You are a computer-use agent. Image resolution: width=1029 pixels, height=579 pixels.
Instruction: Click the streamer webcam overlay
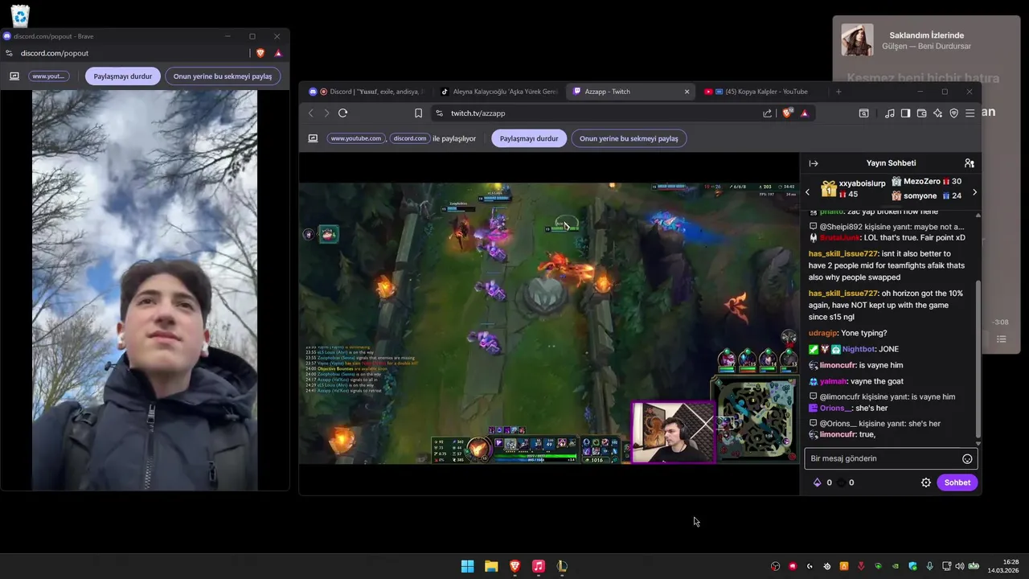(673, 433)
